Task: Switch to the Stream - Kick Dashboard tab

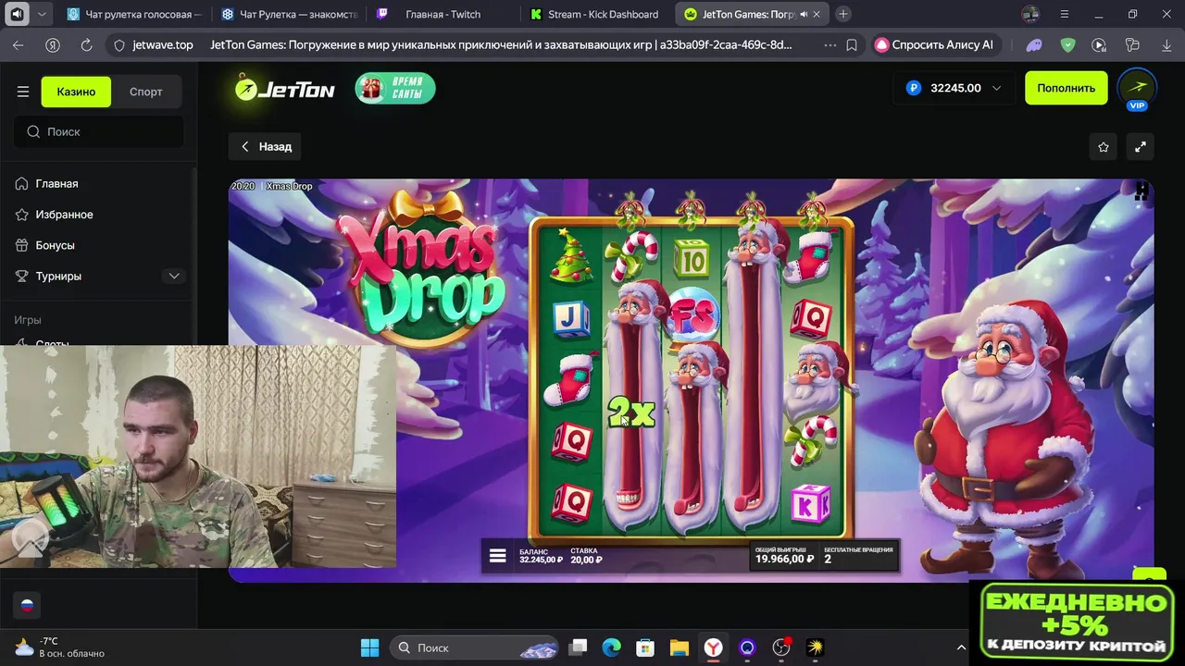Action: (x=597, y=14)
